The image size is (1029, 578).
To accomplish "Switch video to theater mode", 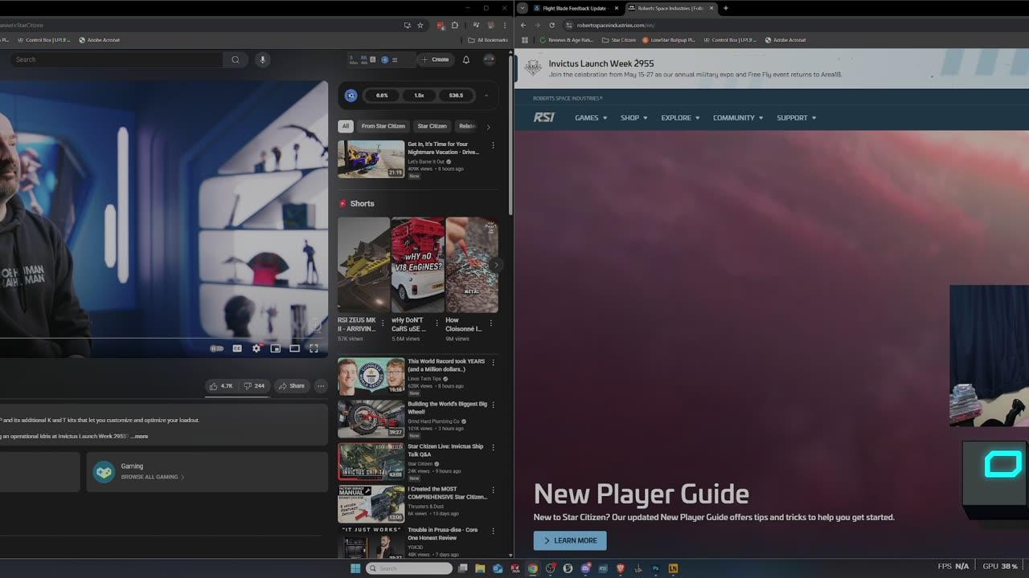I will tap(295, 348).
